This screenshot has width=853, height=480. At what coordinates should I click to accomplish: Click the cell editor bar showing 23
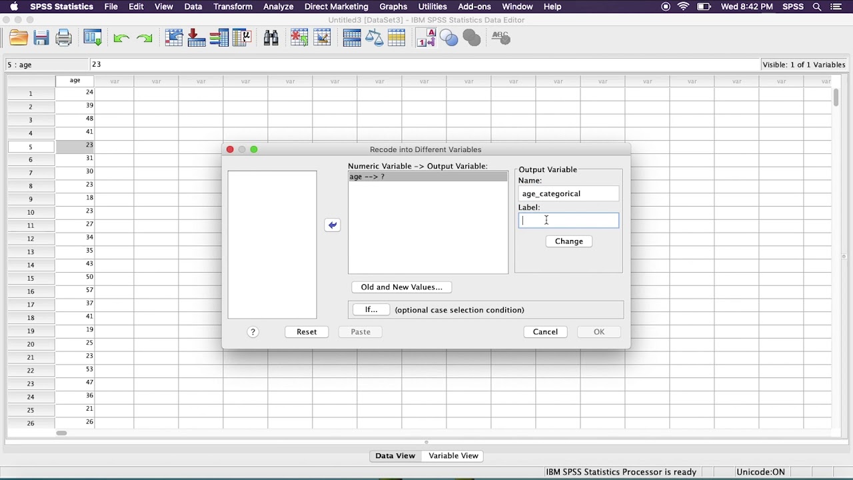point(425,65)
